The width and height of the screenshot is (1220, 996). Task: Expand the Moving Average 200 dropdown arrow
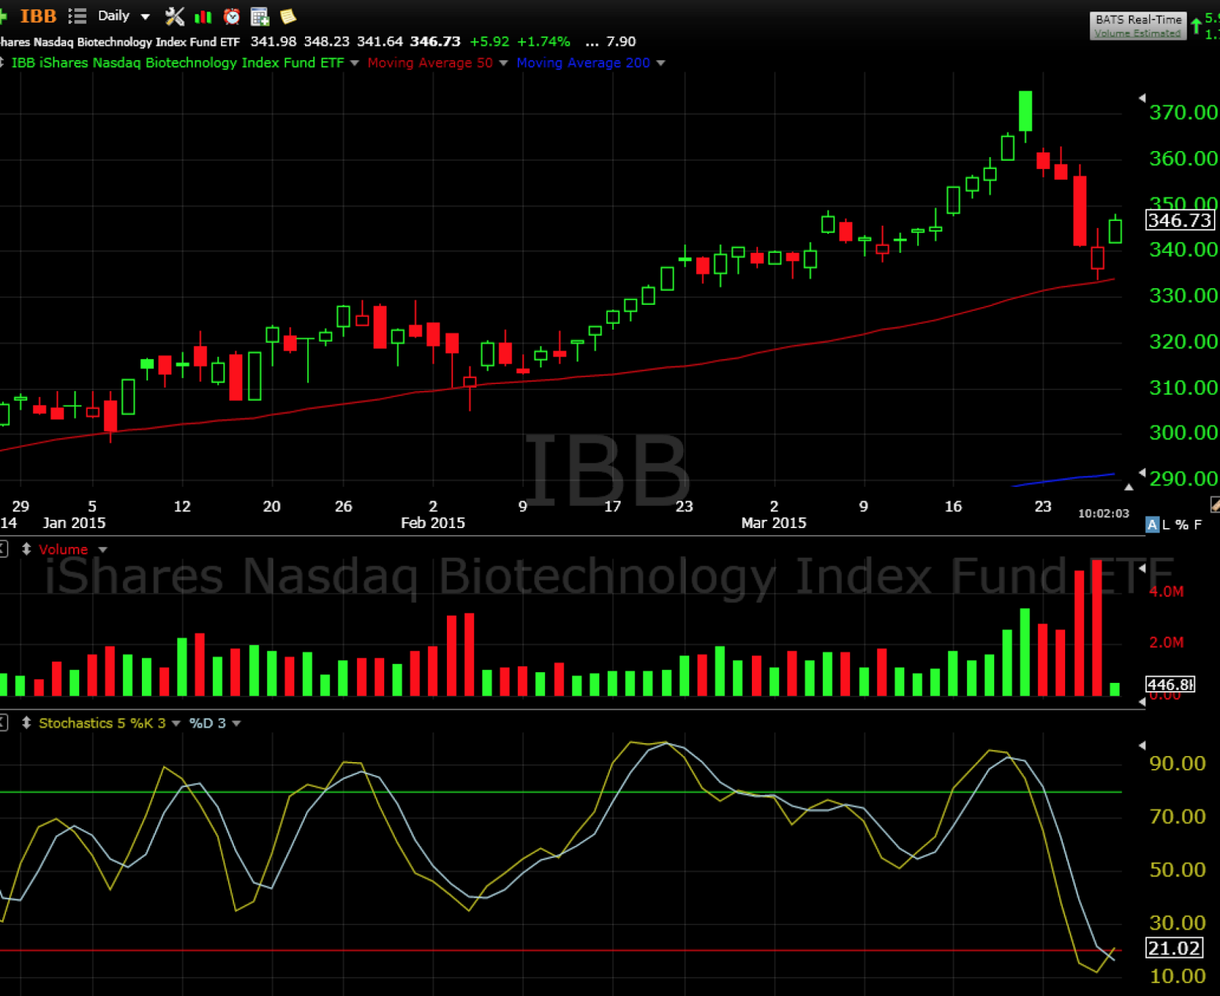tap(660, 63)
